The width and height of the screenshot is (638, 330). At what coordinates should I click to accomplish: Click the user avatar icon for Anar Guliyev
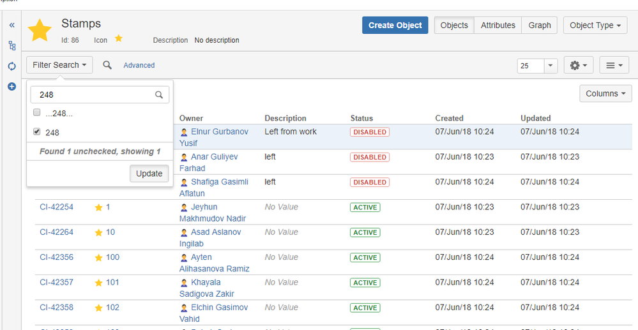[184, 157]
